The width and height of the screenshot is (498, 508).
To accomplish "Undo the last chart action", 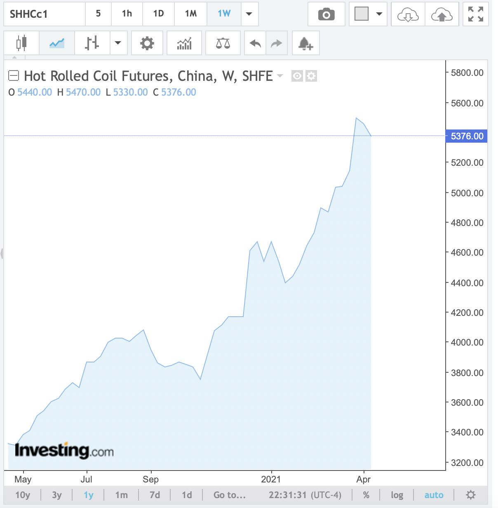I will [255, 43].
